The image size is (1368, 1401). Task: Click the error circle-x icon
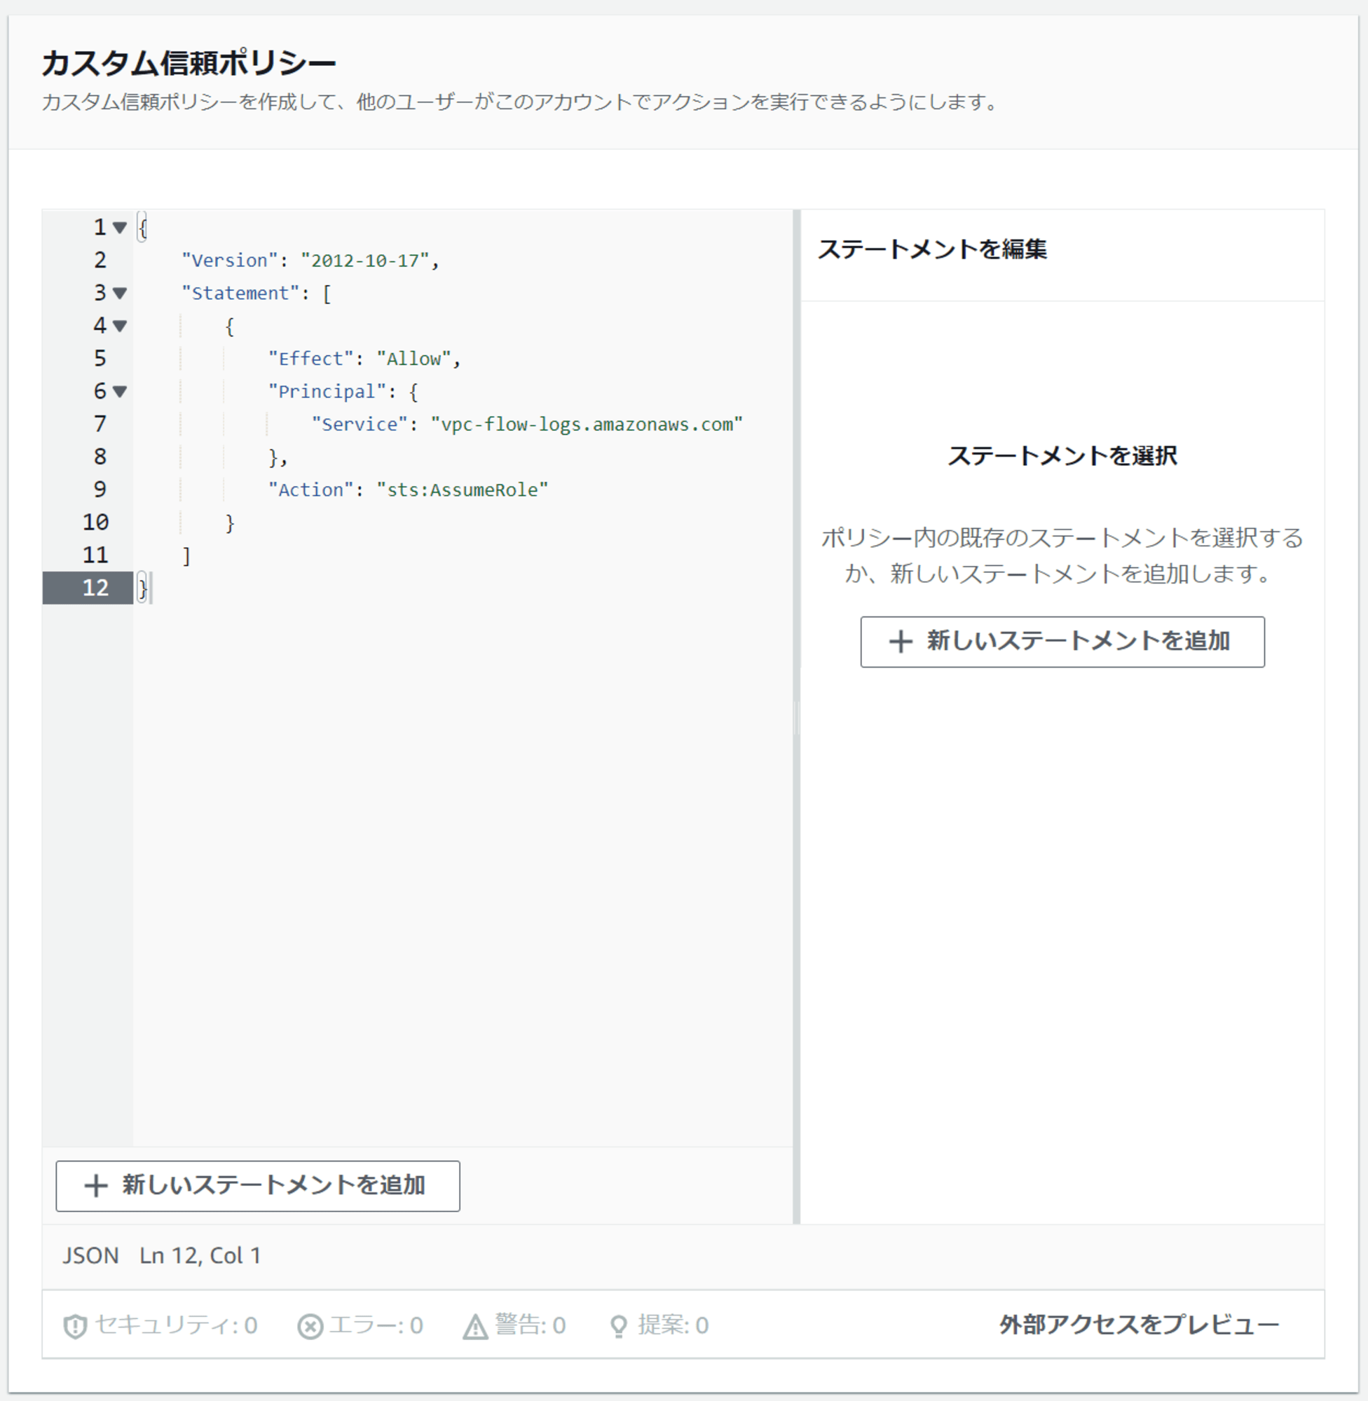(310, 1326)
